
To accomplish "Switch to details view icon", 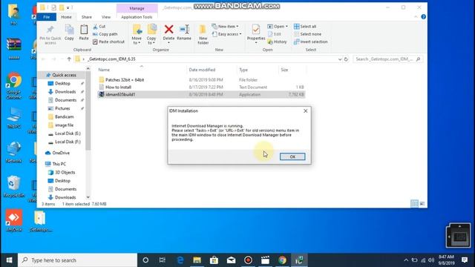I will [414, 204].
